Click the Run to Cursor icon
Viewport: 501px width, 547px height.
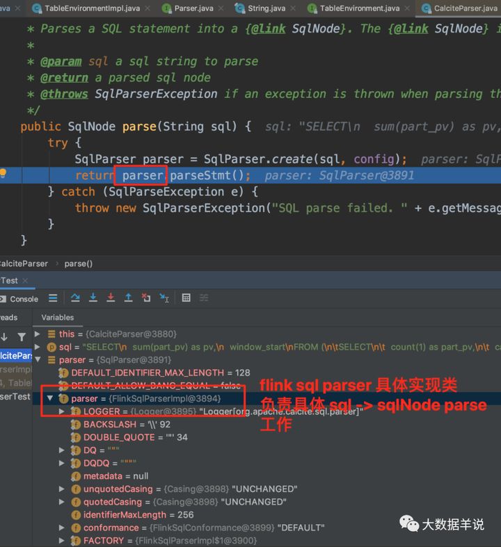[x=164, y=297]
